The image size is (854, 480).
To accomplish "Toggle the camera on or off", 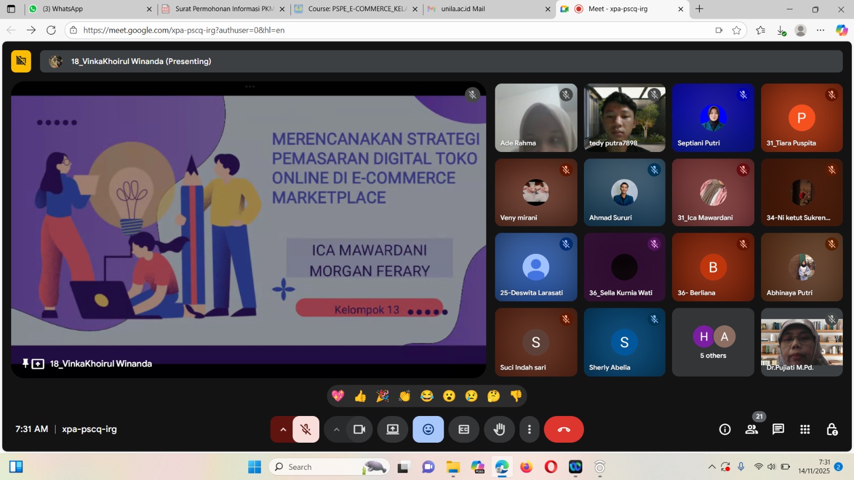I will (x=359, y=429).
